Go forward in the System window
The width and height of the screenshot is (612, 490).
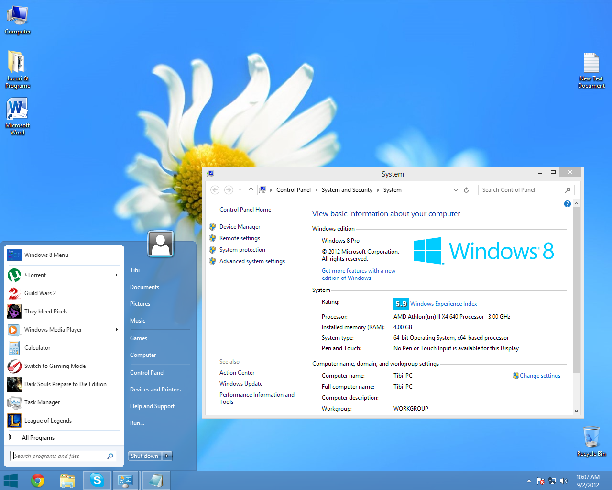click(229, 190)
